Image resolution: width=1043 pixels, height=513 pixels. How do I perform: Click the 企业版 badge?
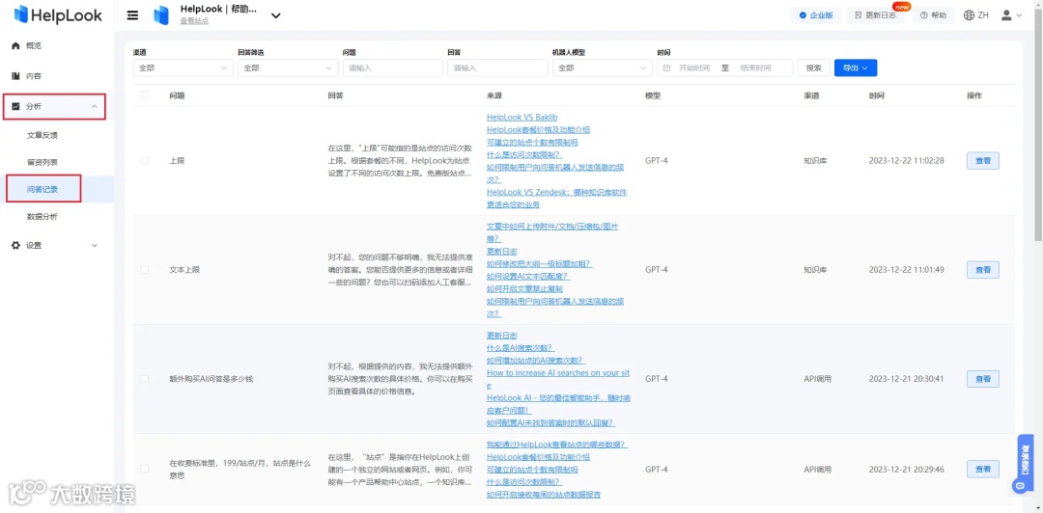pyautogui.click(x=816, y=15)
